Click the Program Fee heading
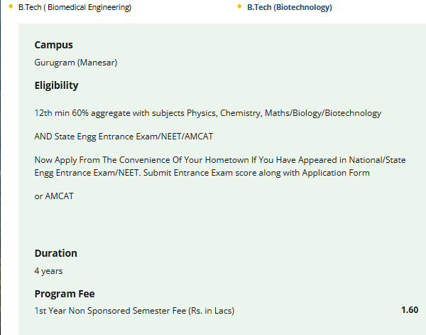 click(65, 294)
